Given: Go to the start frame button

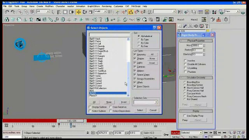Looking at the screenshot, I should point(206,133).
